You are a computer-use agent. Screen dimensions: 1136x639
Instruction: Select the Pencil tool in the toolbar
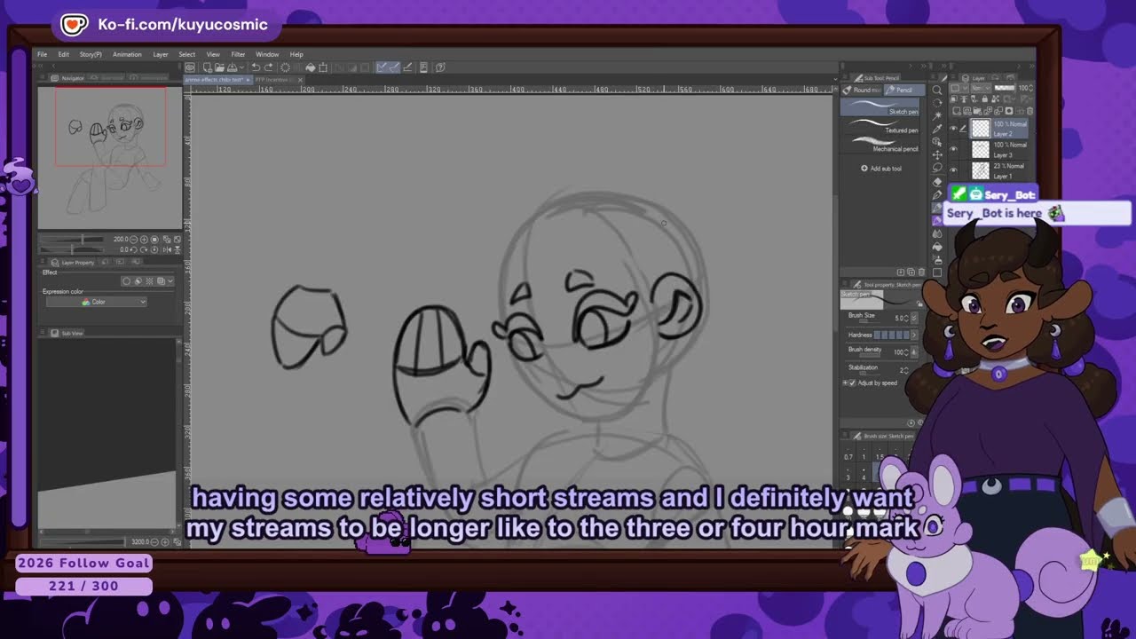tap(937, 208)
